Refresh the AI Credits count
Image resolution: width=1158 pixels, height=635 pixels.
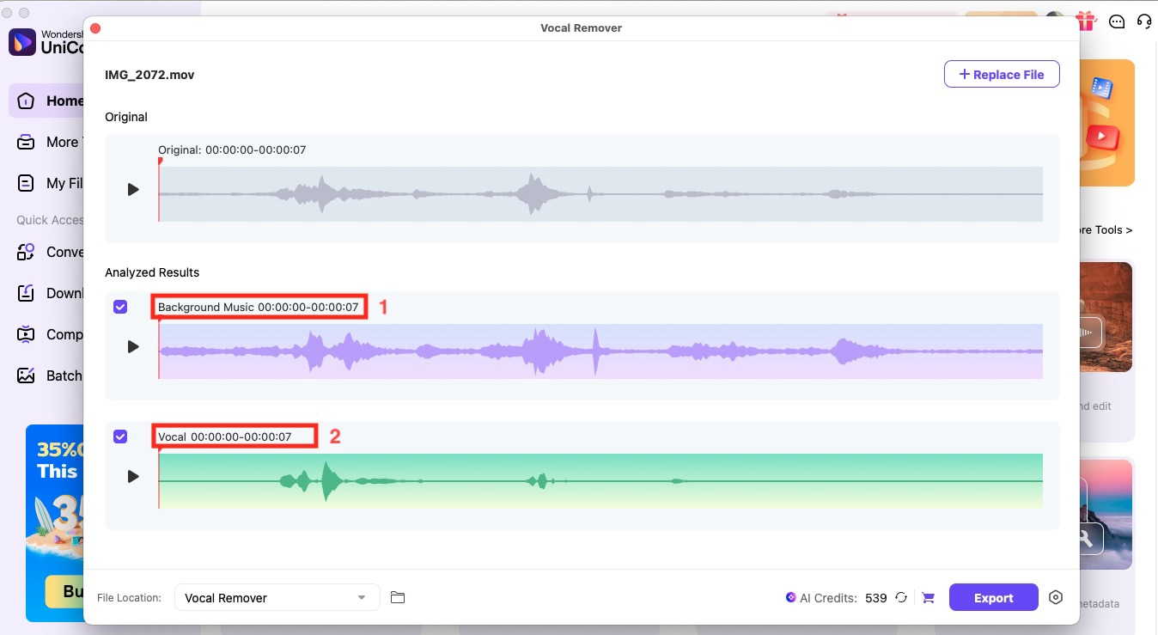point(901,598)
